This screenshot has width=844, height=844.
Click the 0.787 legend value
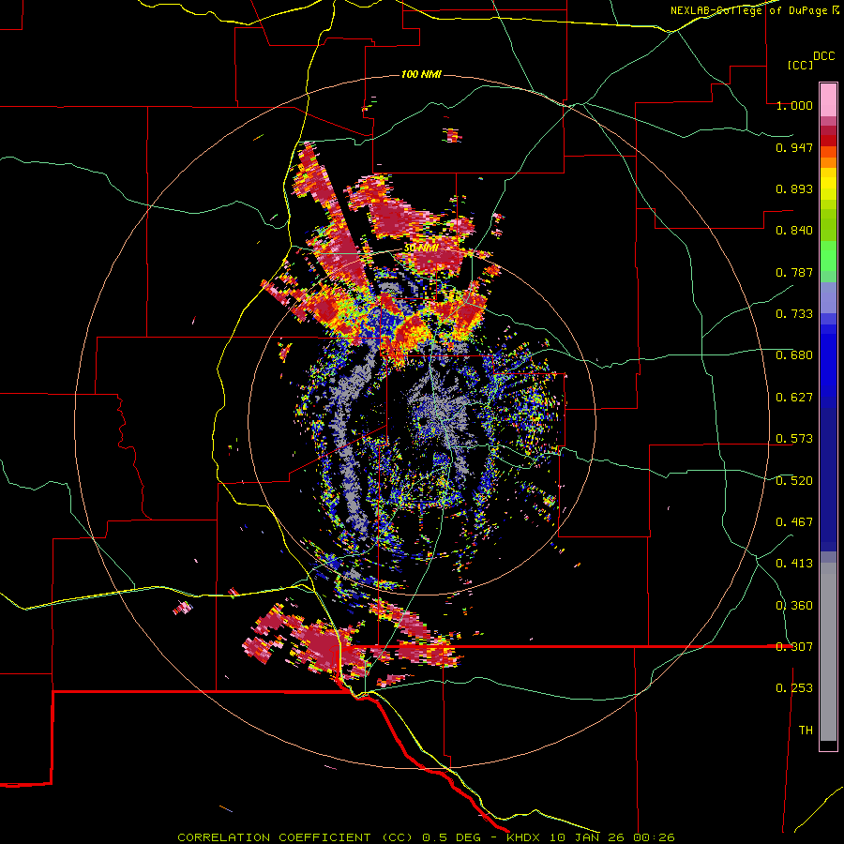tap(794, 272)
